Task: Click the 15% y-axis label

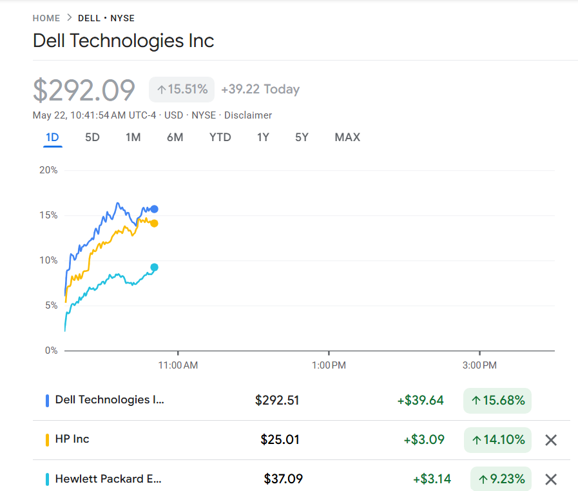Action: [48, 215]
